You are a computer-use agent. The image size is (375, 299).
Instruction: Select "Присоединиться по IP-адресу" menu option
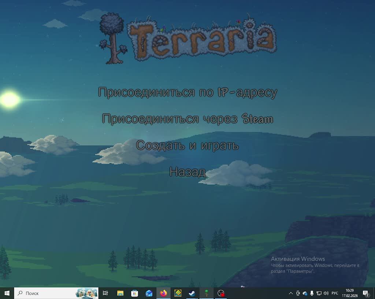(187, 92)
